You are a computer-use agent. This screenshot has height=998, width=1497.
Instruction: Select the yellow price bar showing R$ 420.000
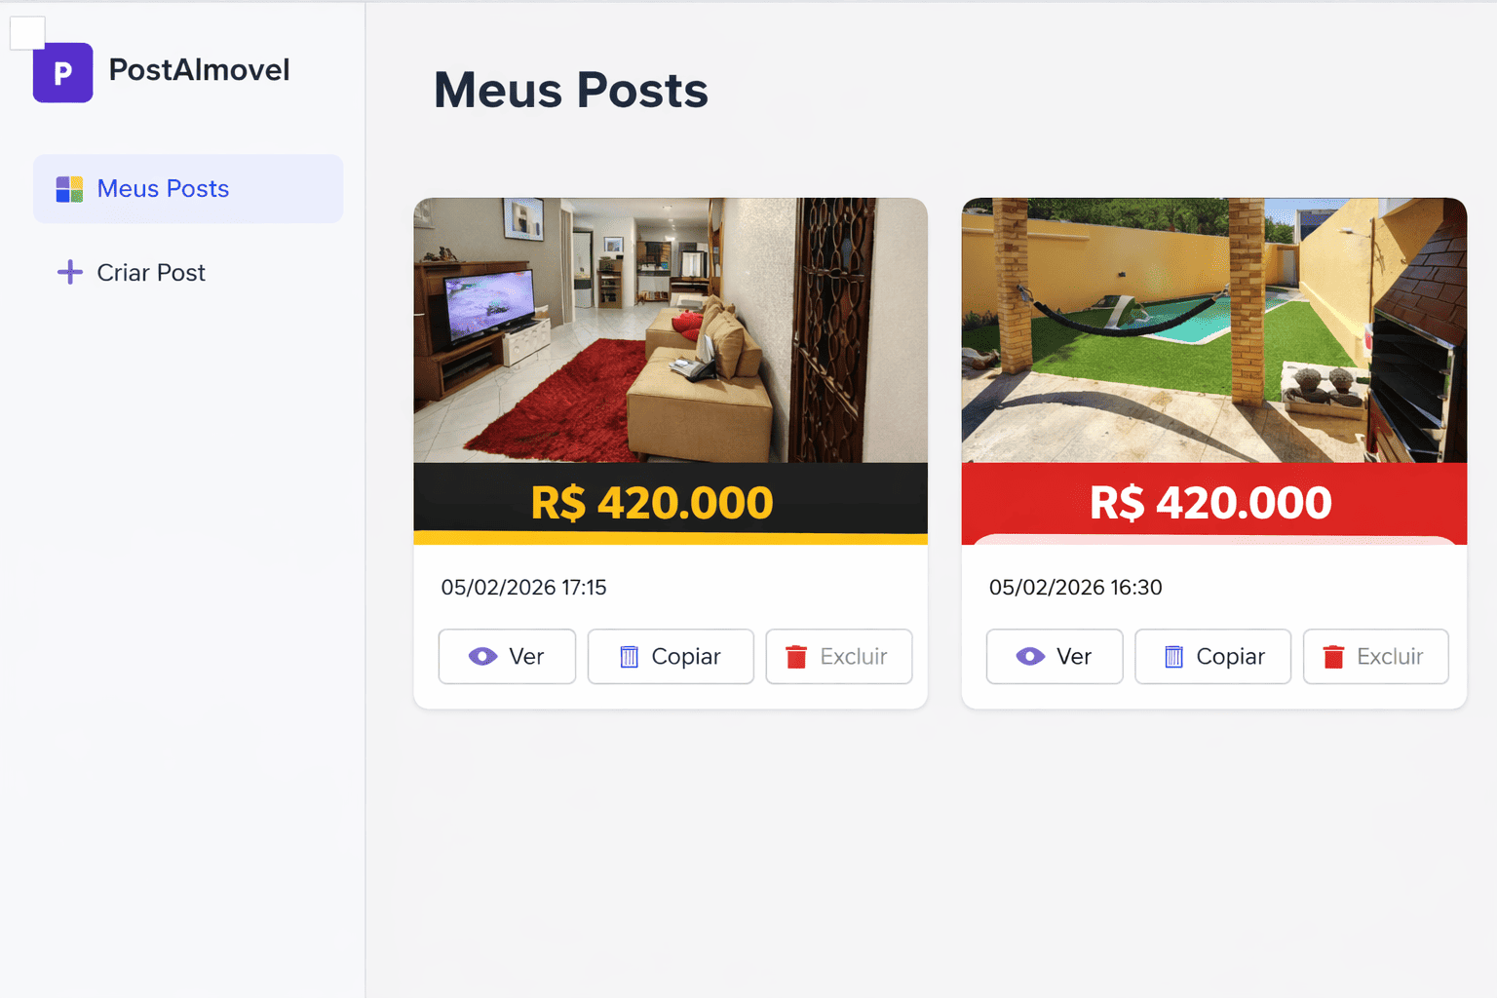tap(671, 502)
